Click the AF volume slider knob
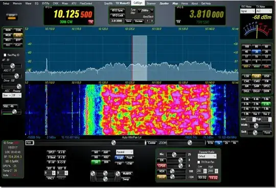276x188 pixels. point(12,66)
